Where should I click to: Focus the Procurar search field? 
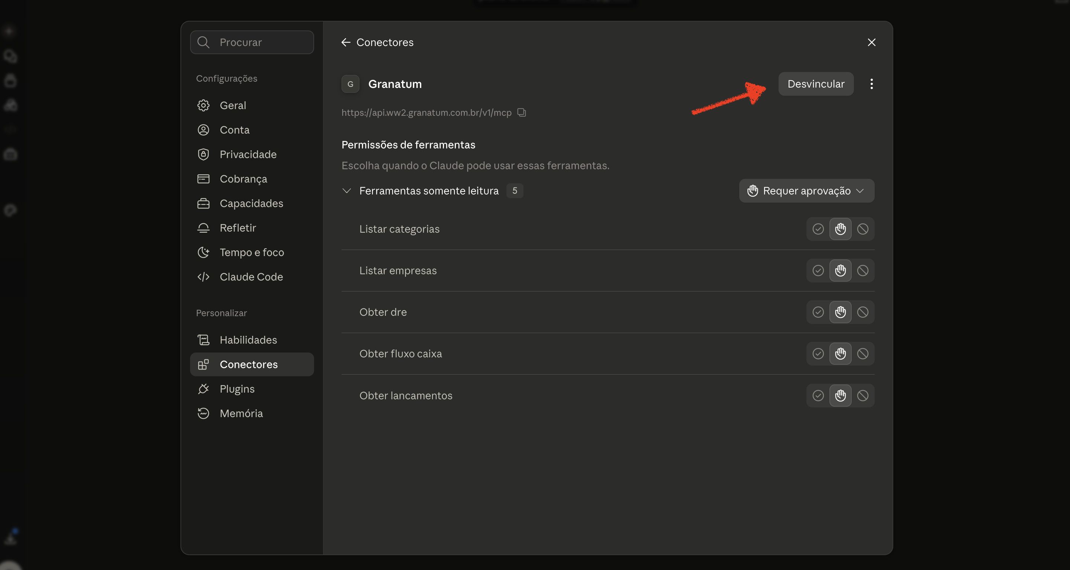252,42
